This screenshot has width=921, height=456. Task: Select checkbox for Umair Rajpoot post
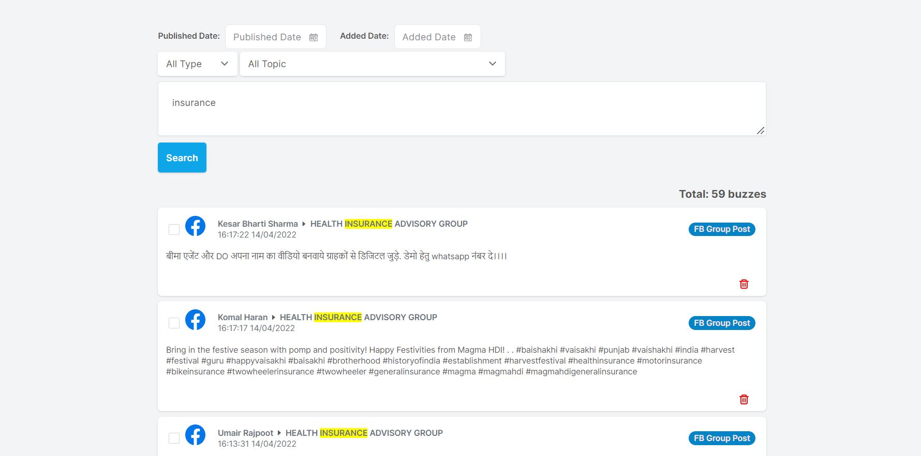point(174,438)
